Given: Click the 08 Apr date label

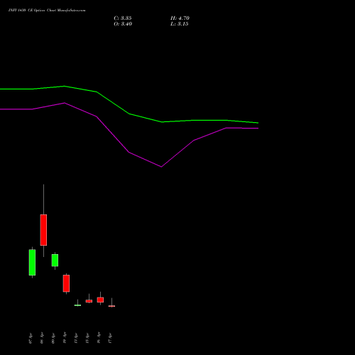Looking at the screenshot, I should pyautogui.click(x=42, y=338).
